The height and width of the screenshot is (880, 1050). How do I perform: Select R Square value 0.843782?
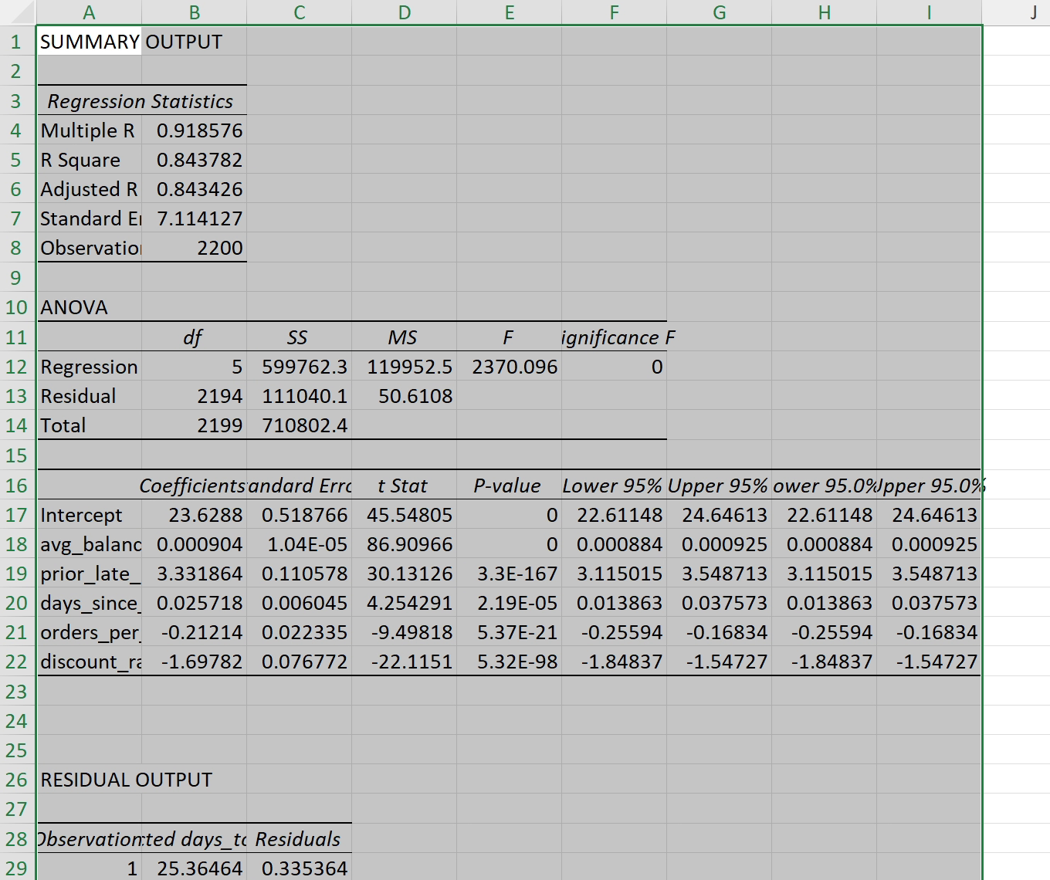(x=194, y=160)
